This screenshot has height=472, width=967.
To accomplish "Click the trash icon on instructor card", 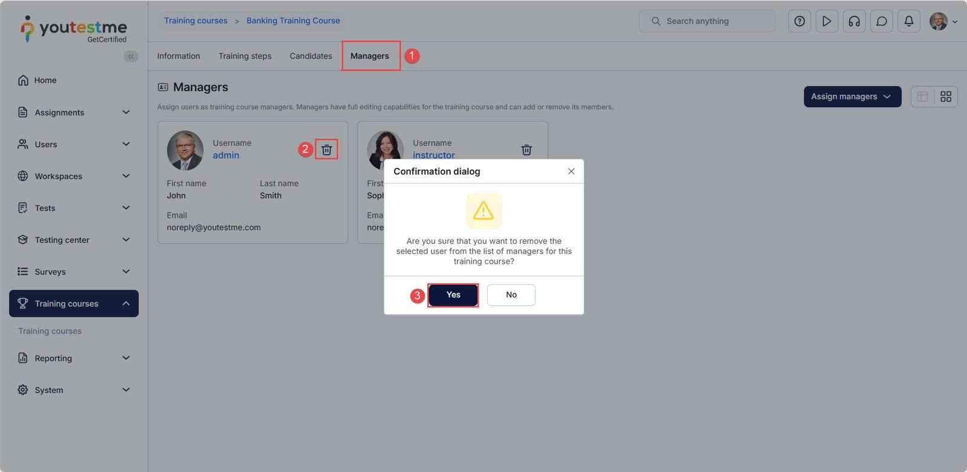I will coord(526,150).
